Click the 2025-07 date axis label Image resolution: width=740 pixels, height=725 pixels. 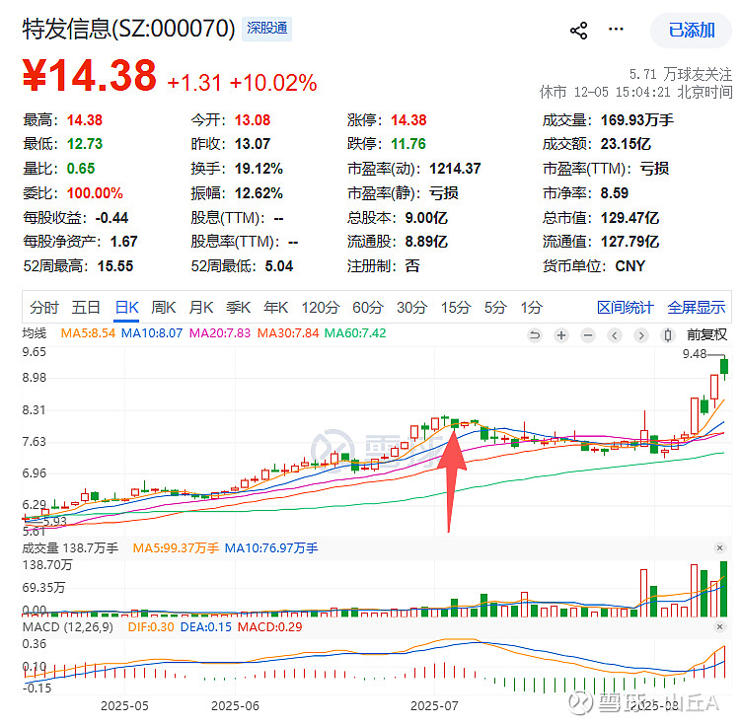click(x=434, y=706)
